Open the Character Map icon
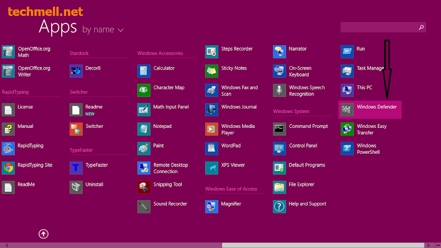Viewport: 441px width, 248px height. click(x=144, y=90)
